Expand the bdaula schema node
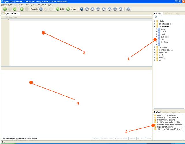185x144 pixels. (154, 21)
